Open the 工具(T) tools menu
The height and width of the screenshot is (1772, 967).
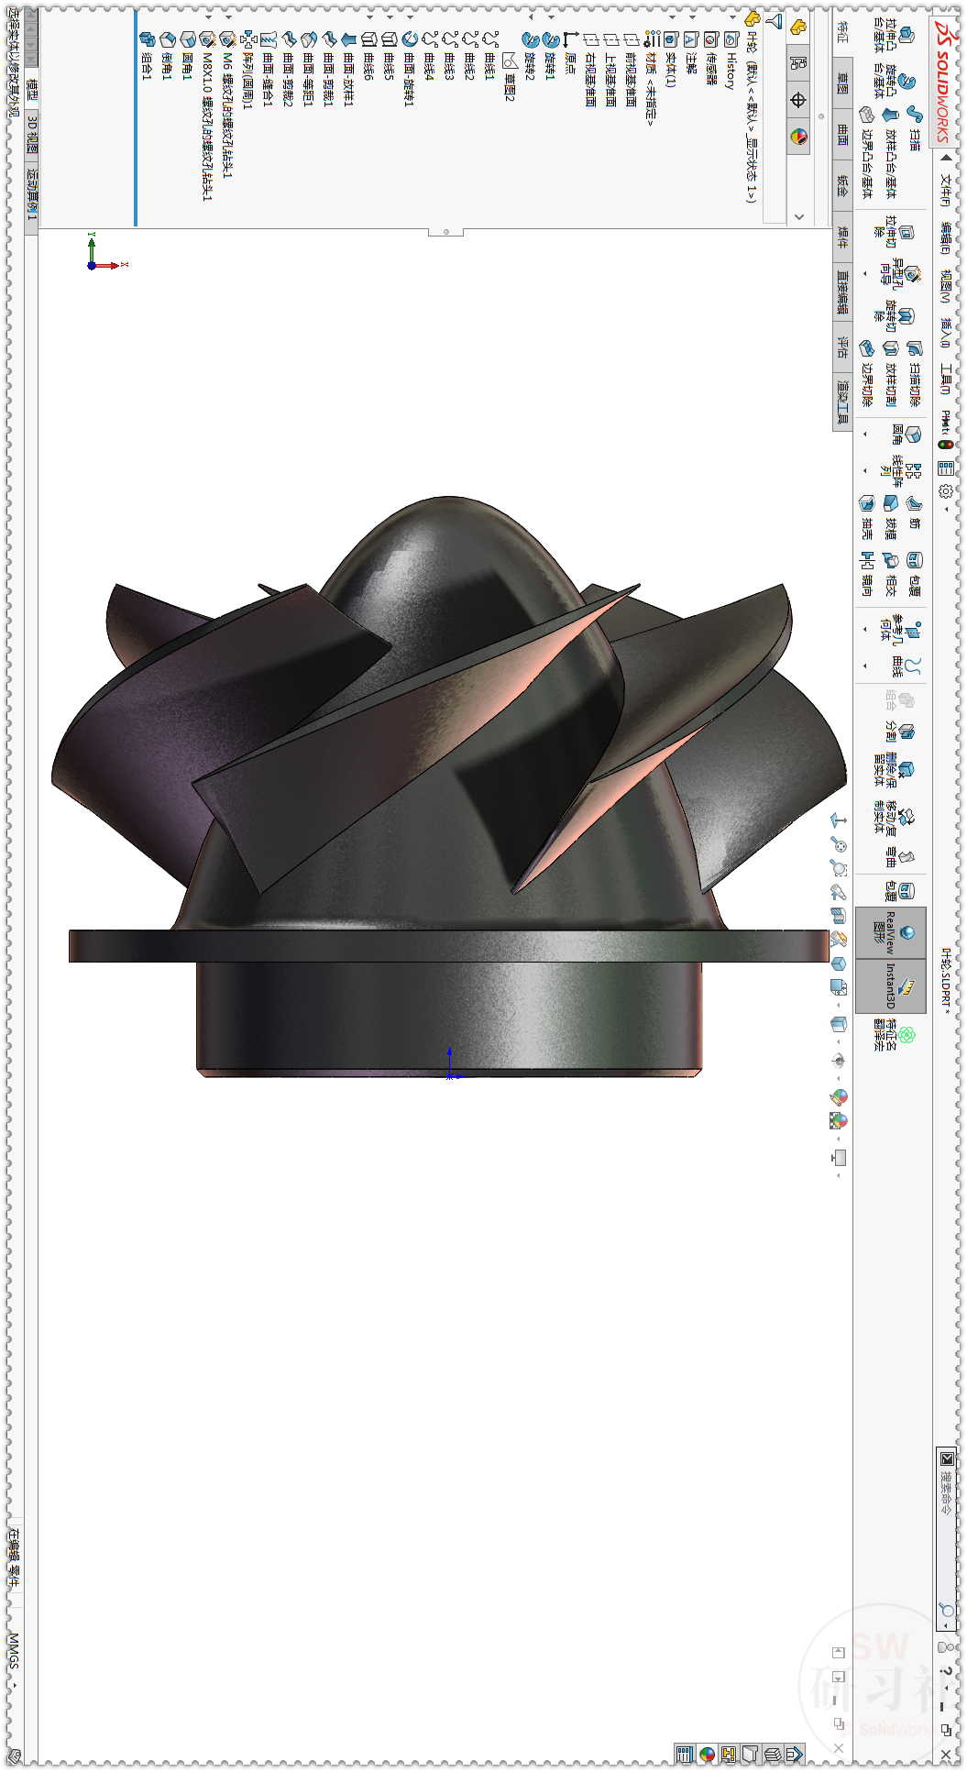coord(946,379)
